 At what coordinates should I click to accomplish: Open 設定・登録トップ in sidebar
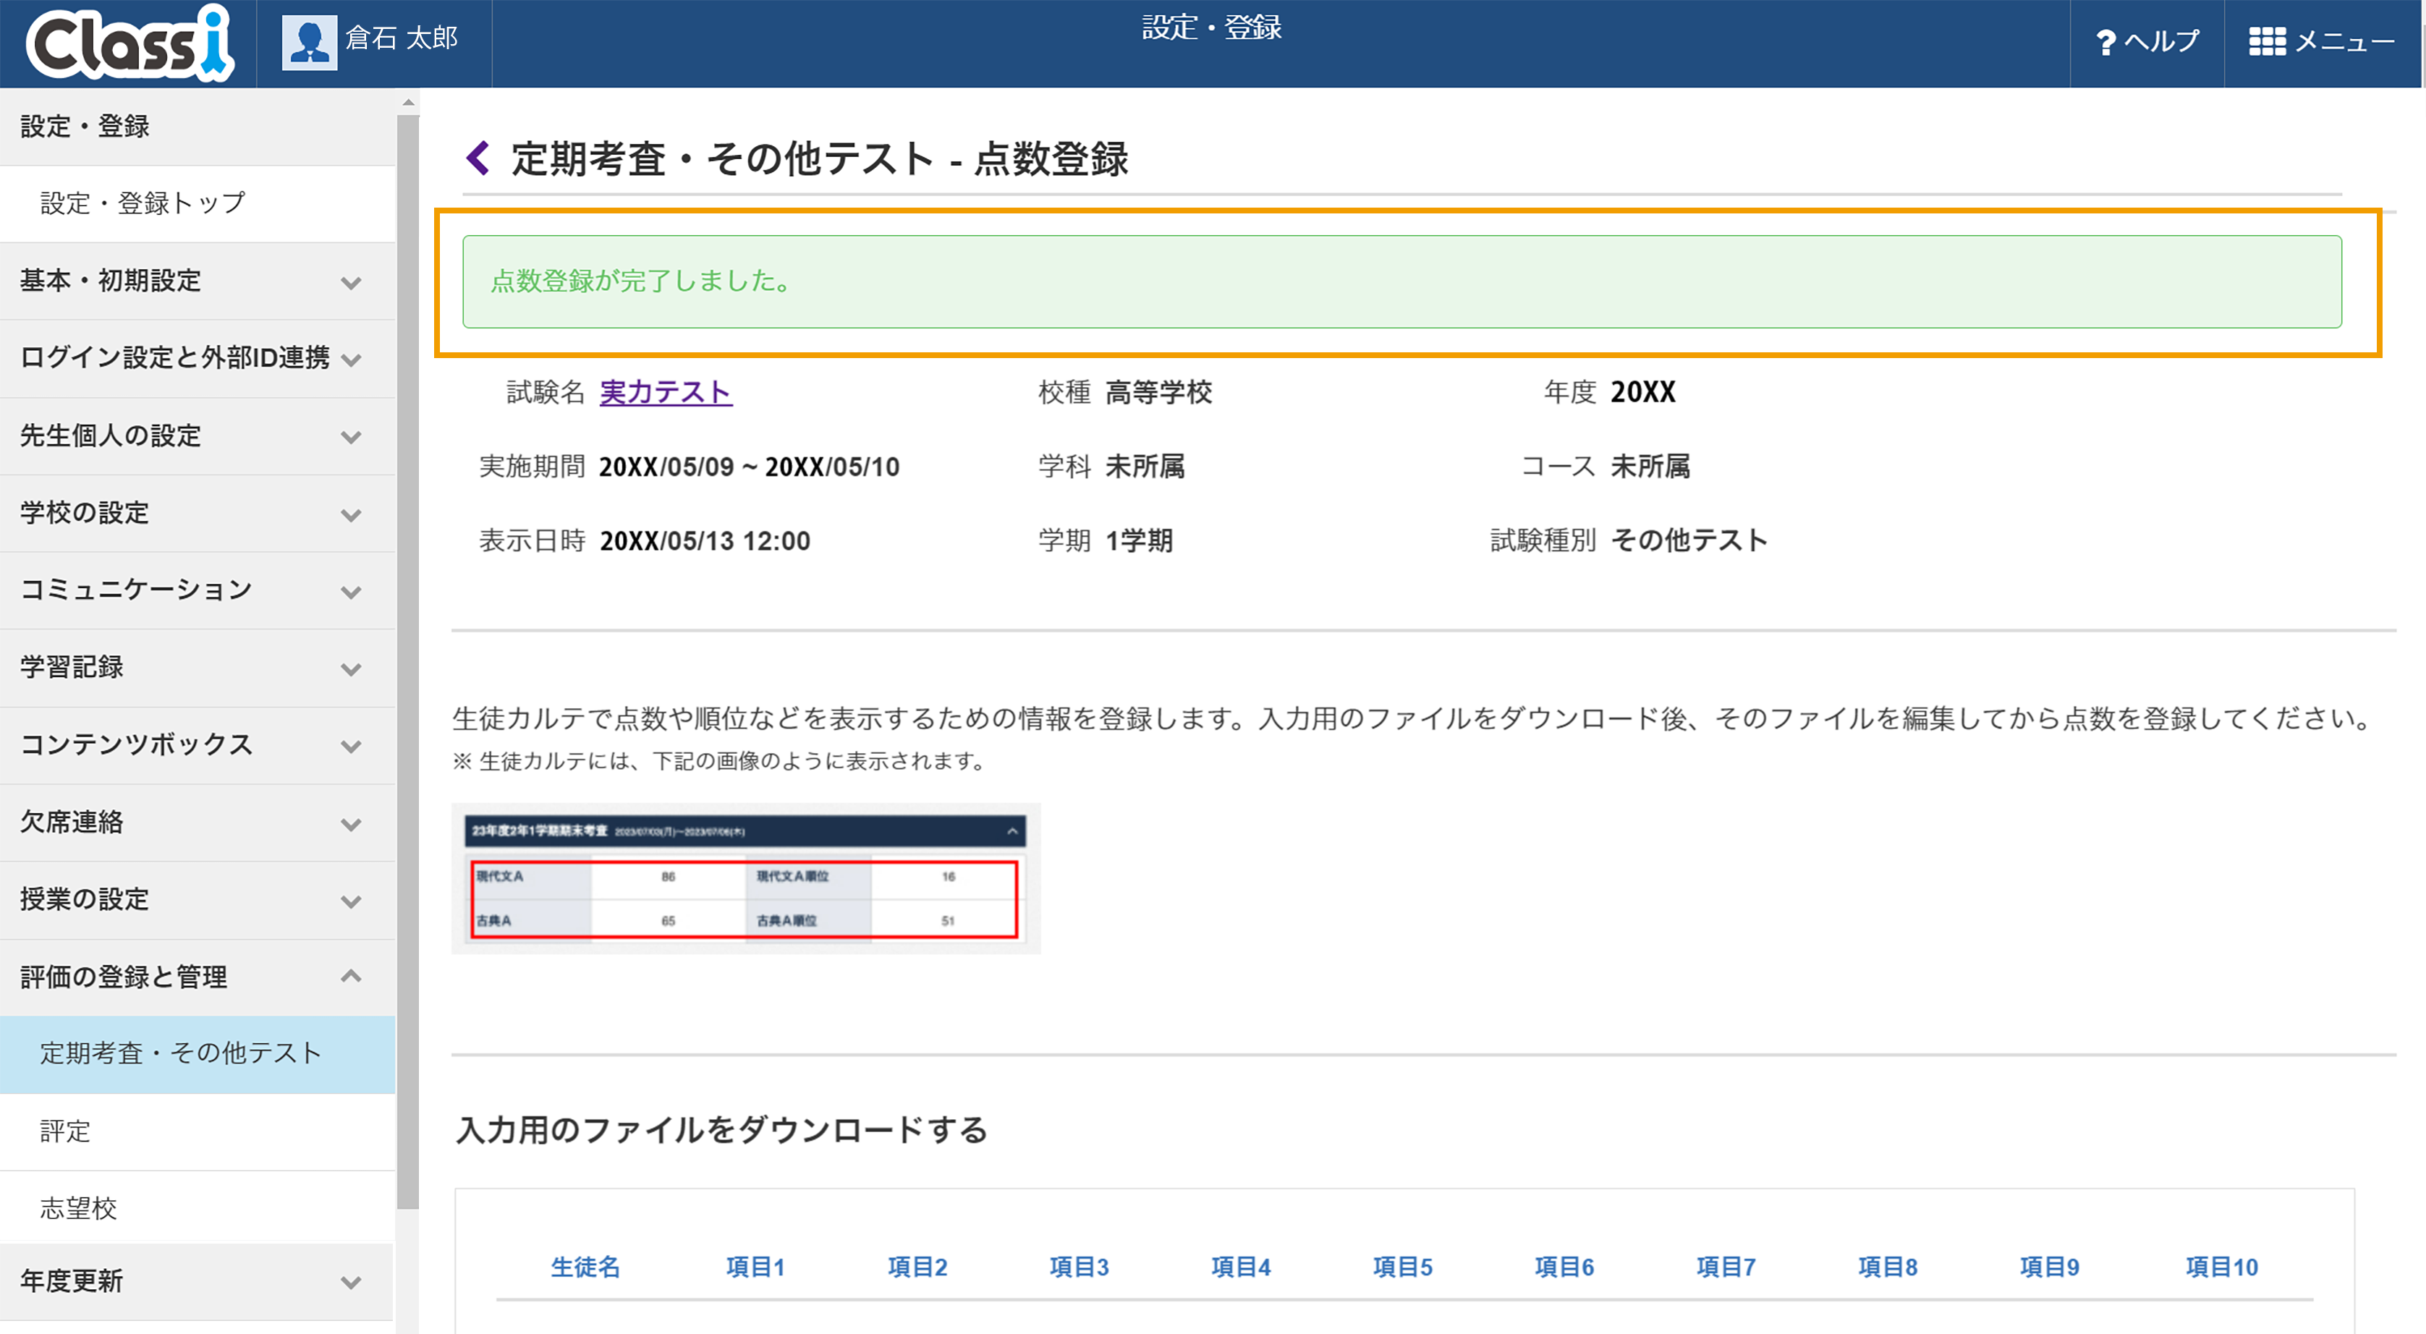[x=197, y=203]
